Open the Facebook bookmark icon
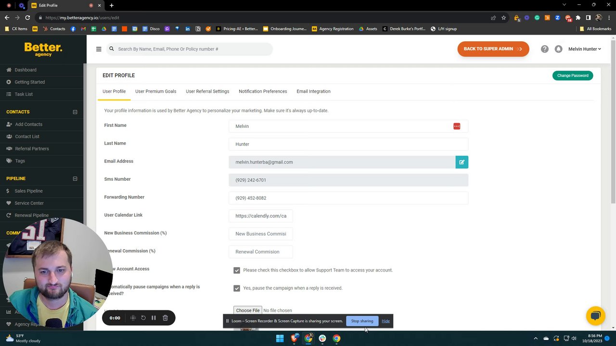Image resolution: width=616 pixels, height=346 pixels. [73, 29]
